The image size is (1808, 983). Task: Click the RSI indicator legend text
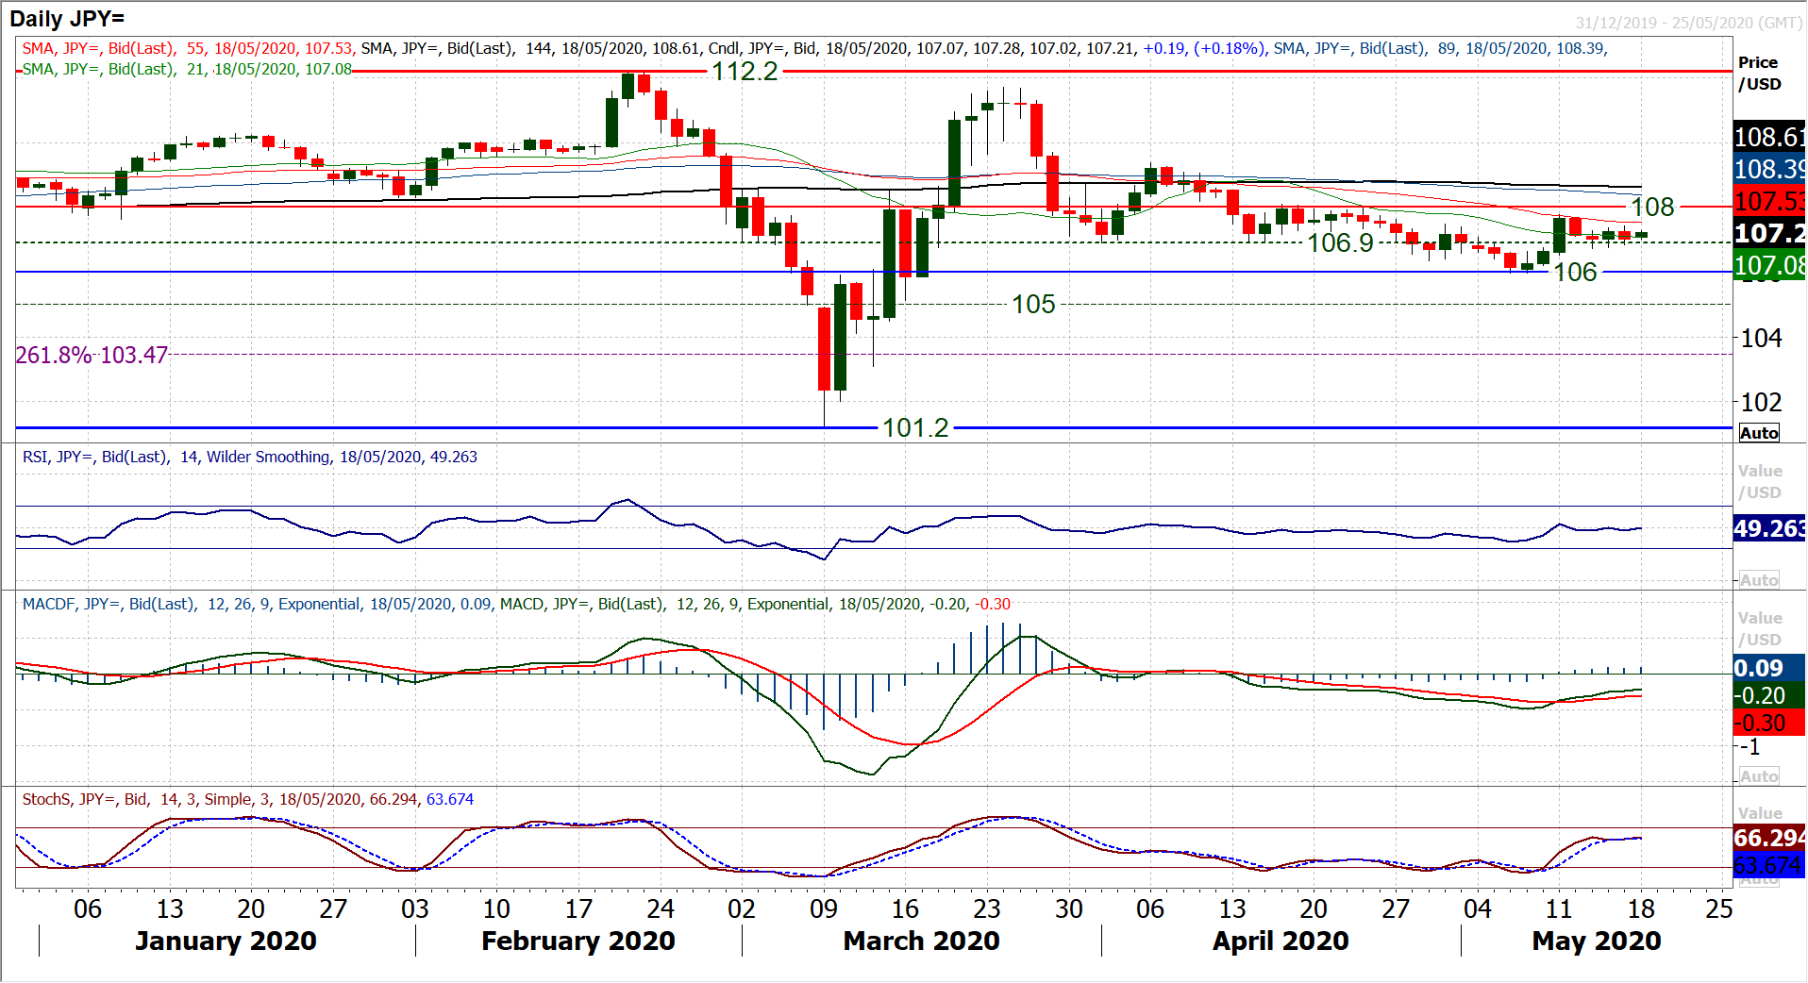(x=250, y=458)
